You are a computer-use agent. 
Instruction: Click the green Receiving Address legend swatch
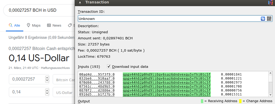[x=202, y=101]
